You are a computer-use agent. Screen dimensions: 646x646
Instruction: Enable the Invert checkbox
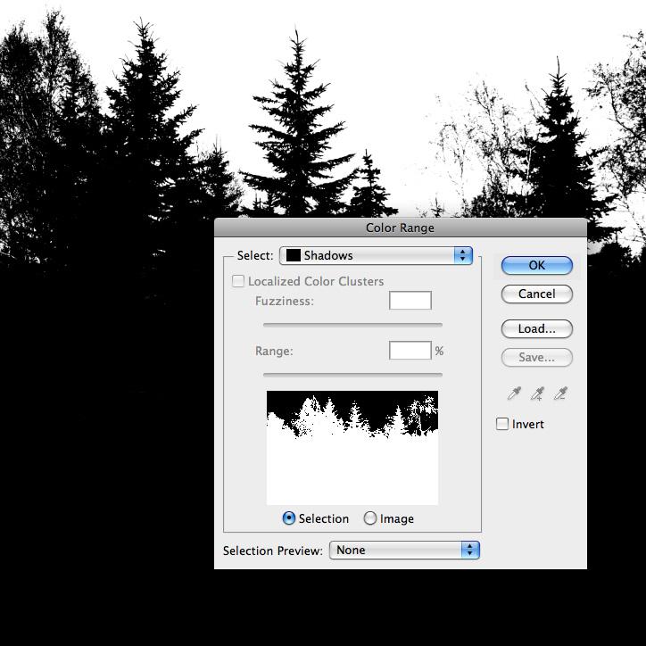(503, 424)
